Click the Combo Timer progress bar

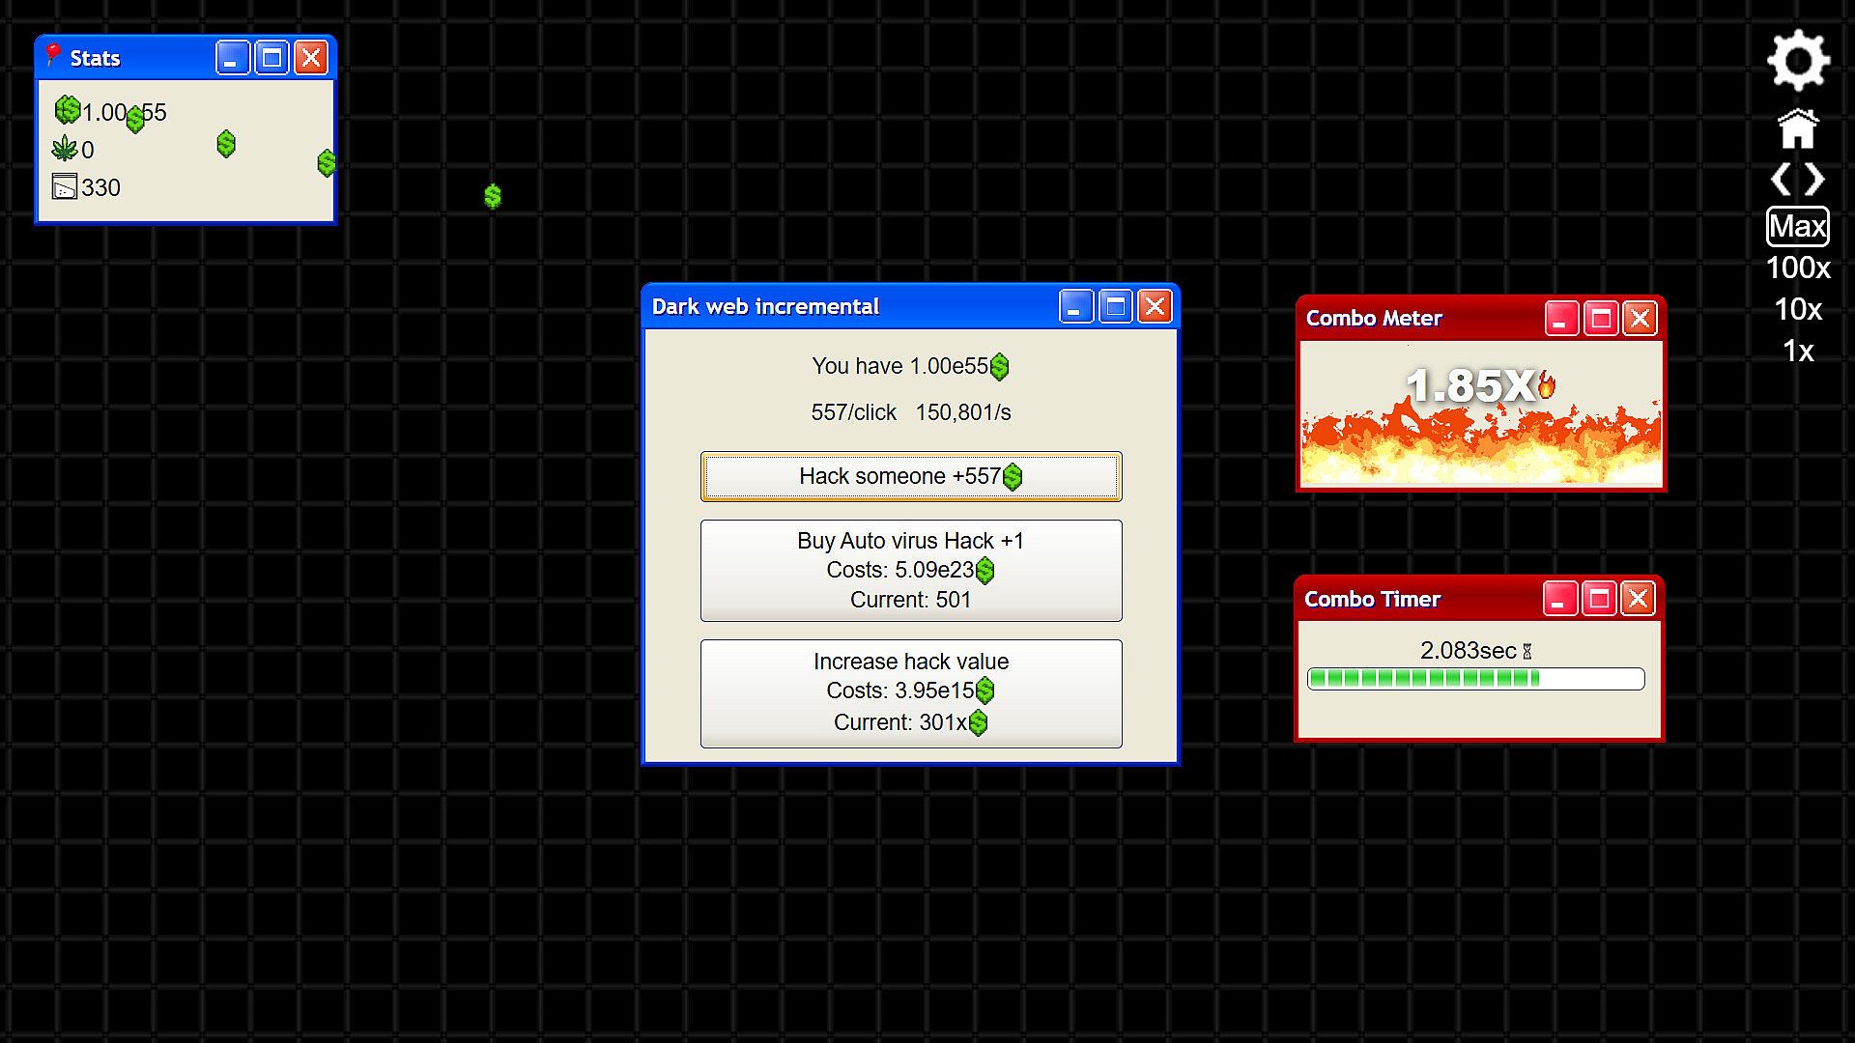tap(1475, 679)
